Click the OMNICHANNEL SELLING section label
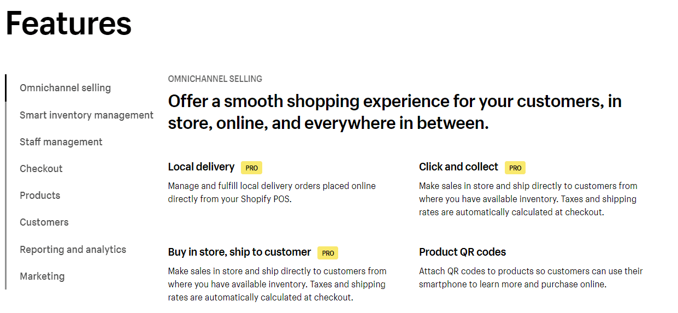Screen dimensions: 678x313 [x=215, y=79]
